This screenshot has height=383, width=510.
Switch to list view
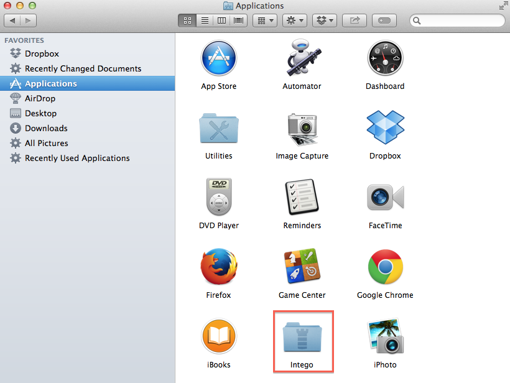click(x=205, y=21)
